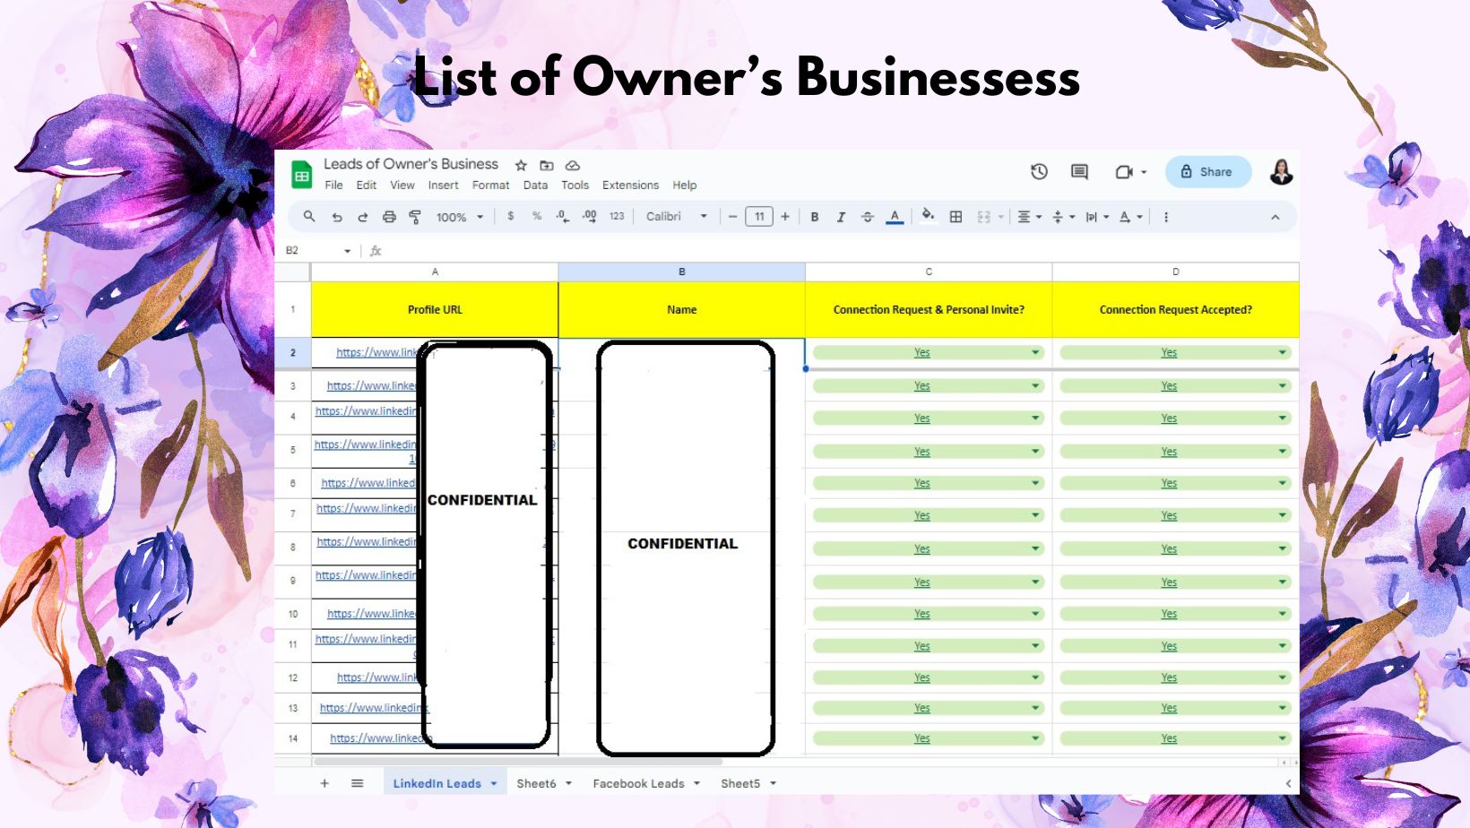The image size is (1470, 828).
Task: Open the version history clock icon
Action: click(1039, 171)
